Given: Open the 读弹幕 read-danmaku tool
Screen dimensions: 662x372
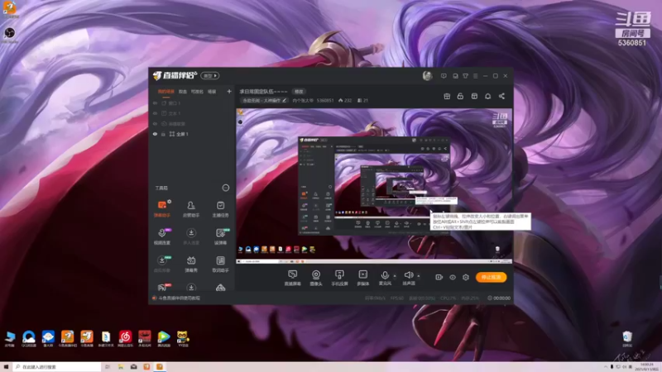Looking at the screenshot, I should point(220,236).
